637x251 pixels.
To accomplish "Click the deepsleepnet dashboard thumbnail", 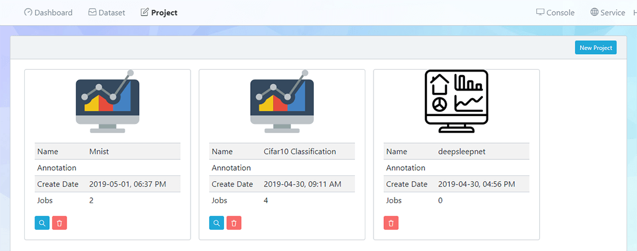I will click(457, 101).
